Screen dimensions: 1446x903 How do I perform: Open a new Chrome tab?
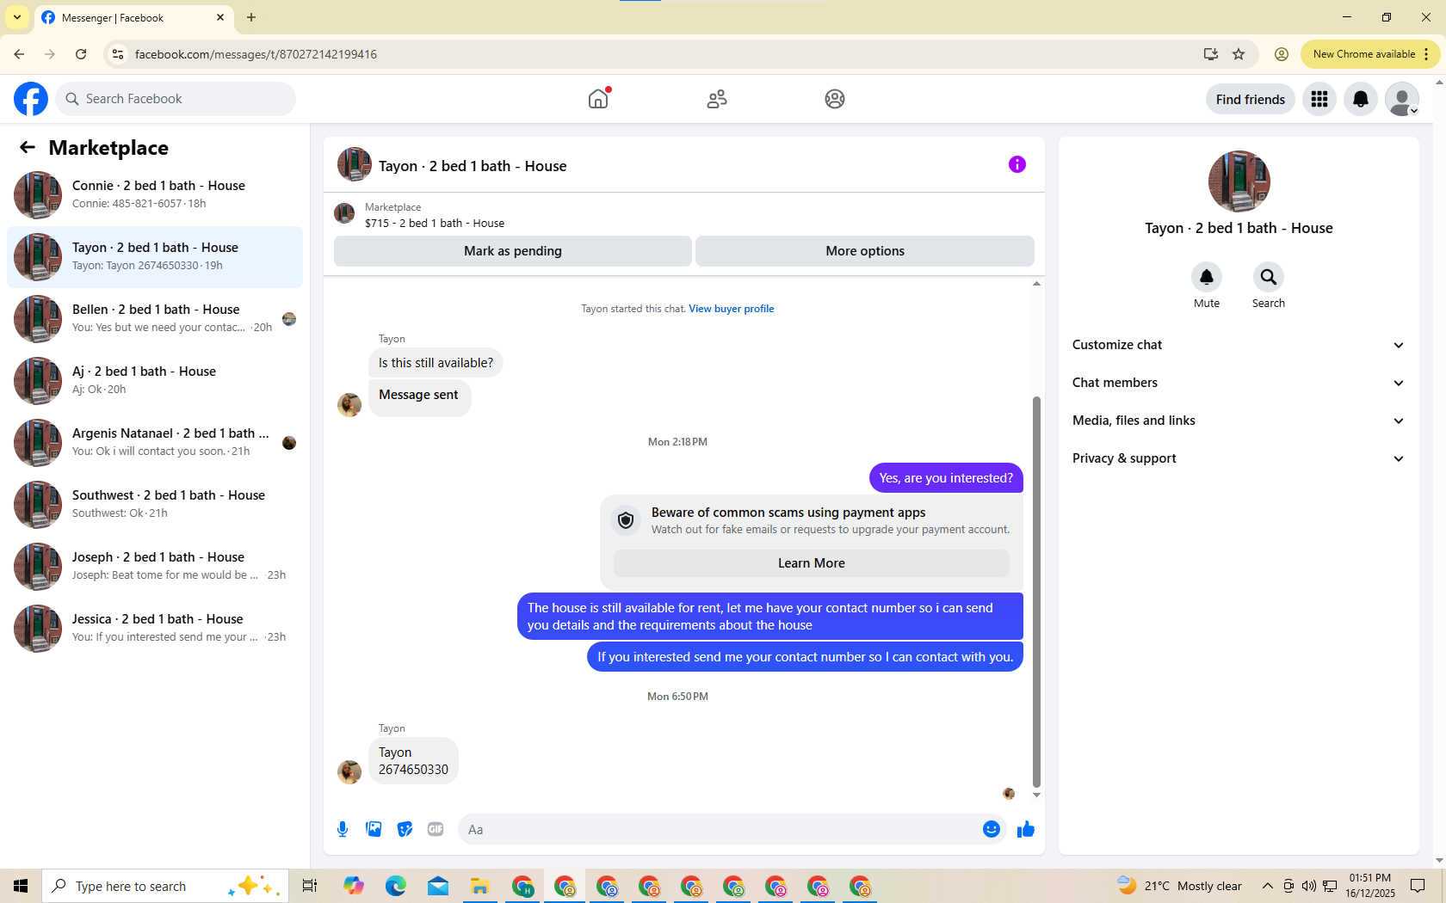pyautogui.click(x=251, y=17)
